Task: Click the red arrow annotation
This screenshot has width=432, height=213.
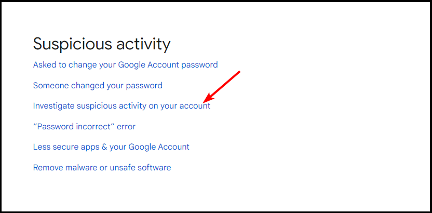Action: (x=222, y=86)
